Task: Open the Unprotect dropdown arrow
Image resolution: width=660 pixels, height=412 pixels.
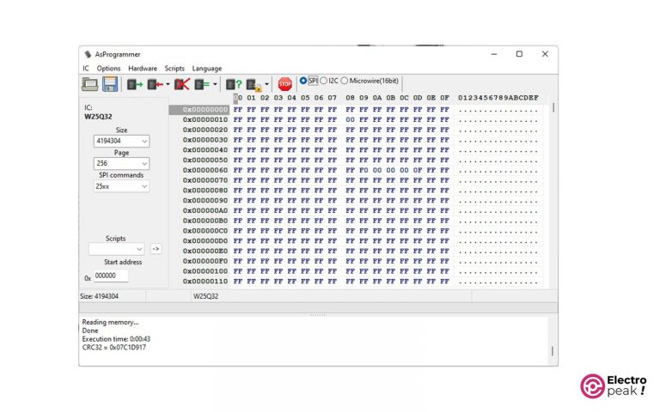Action: coord(266,84)
